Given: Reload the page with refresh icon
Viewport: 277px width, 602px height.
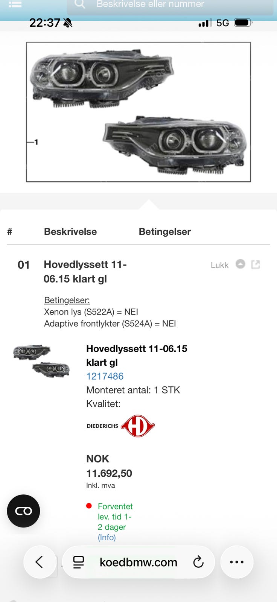Looking at the screenshot, I should tap(198, 562).
